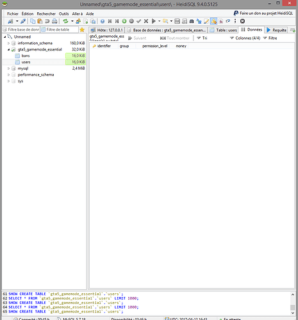Collapse the gta5_gamemode_essential database tree
Image resolution: width=298 pixels, height=320 pixels.
pos(8,49)
